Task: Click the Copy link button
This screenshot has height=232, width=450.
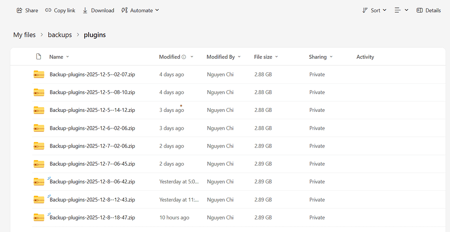Action: coord(60,10)
